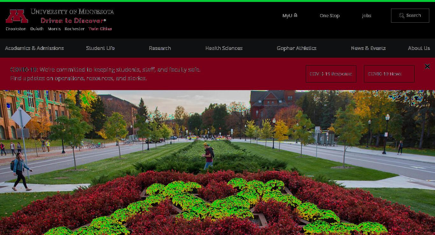
Task: Open the Jobs link
Action: coord(367,16)
